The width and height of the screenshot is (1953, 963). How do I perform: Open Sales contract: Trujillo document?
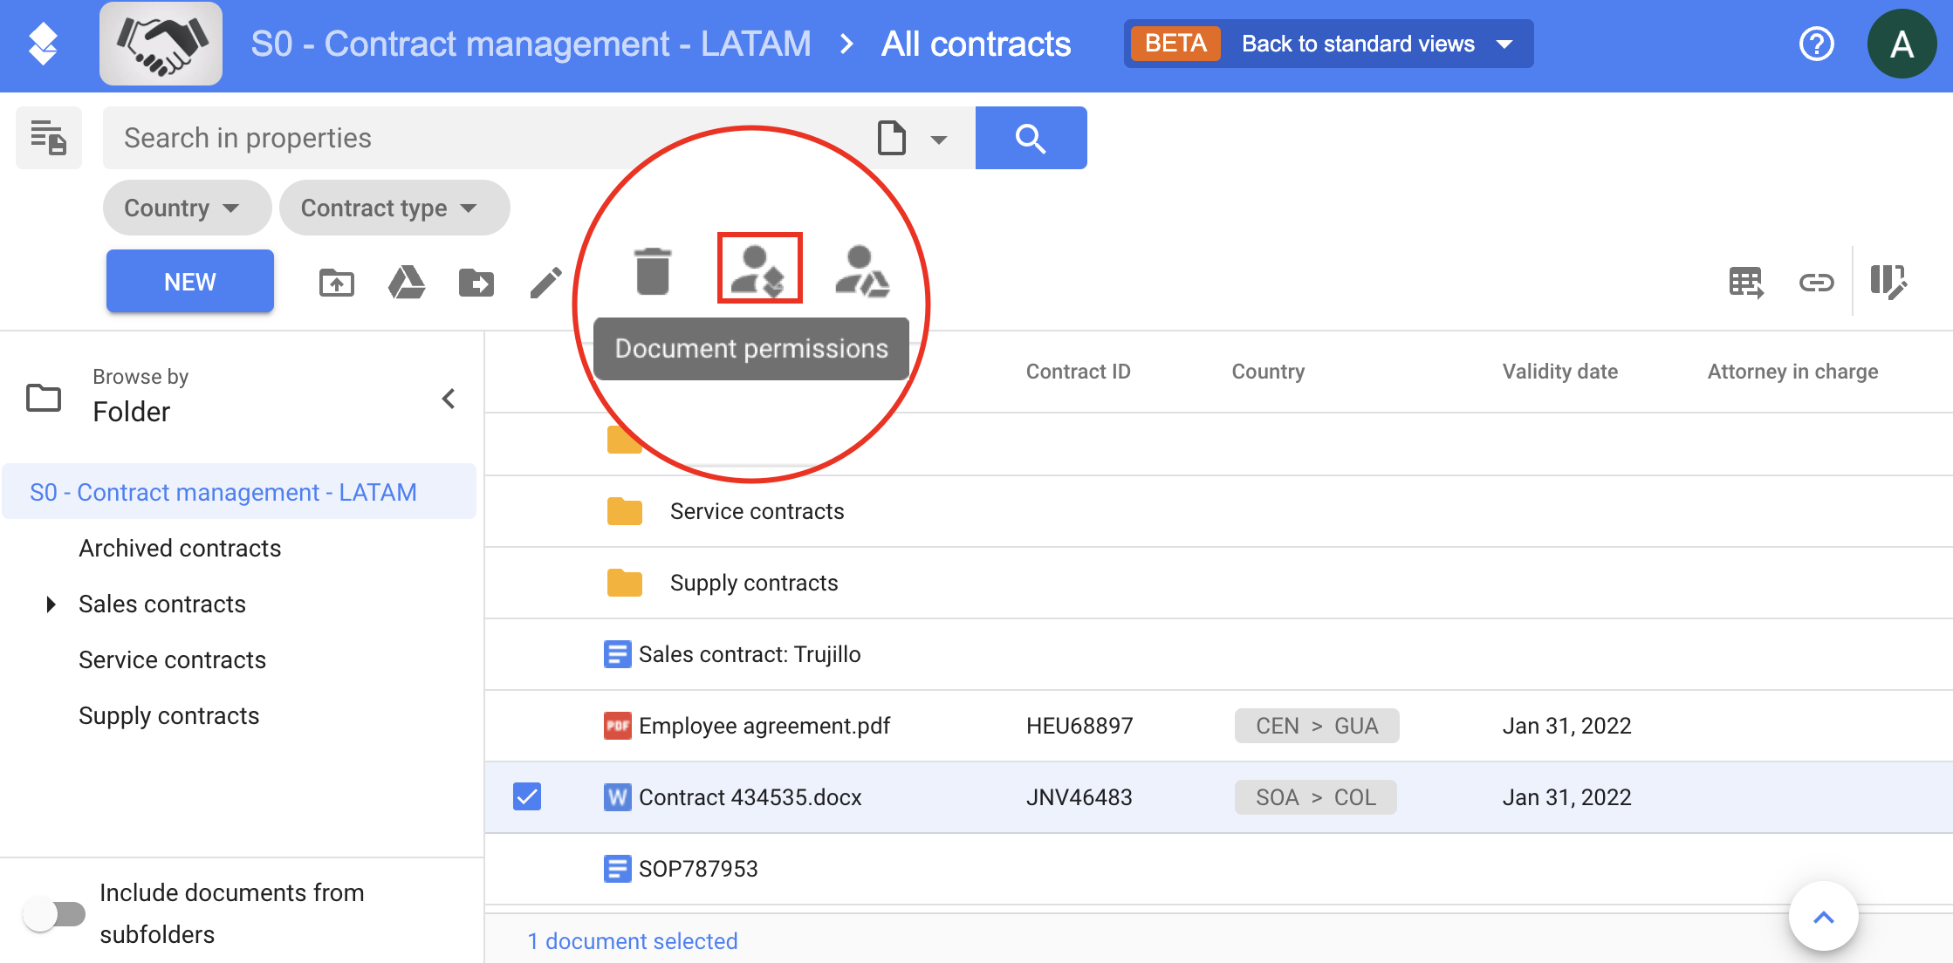tap(750, 654)
